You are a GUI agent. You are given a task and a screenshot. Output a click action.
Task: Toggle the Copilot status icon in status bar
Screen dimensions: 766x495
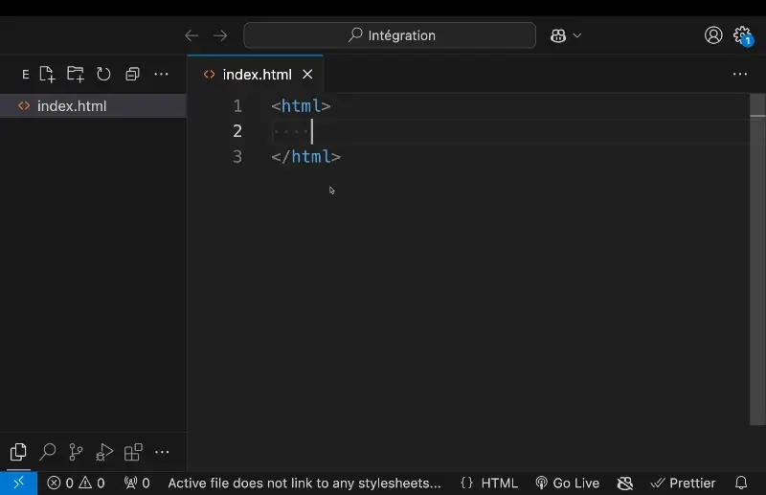(625, 484)
